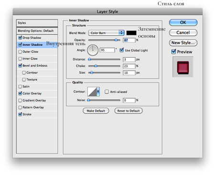Click the Make Default button
The height and width of the screenshot is (175, 215).
pyautogui.click(x=96, y=111)
